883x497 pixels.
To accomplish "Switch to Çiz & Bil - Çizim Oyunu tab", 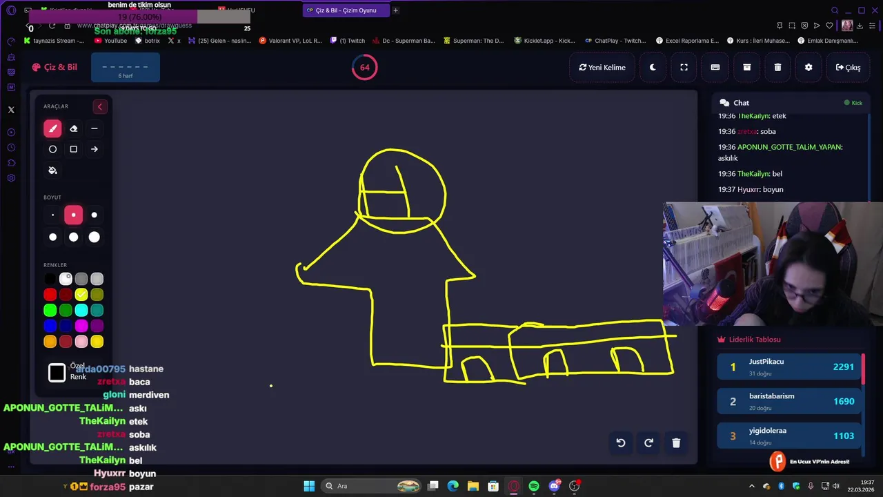I will pyautogui.click(x=346, y=10).
